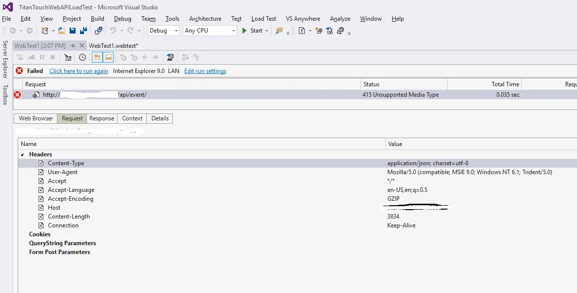Click the right arrow icon in test toolbar
This screenshot has height=293, width=577.
pyautogui.click(x=155, y=57)
